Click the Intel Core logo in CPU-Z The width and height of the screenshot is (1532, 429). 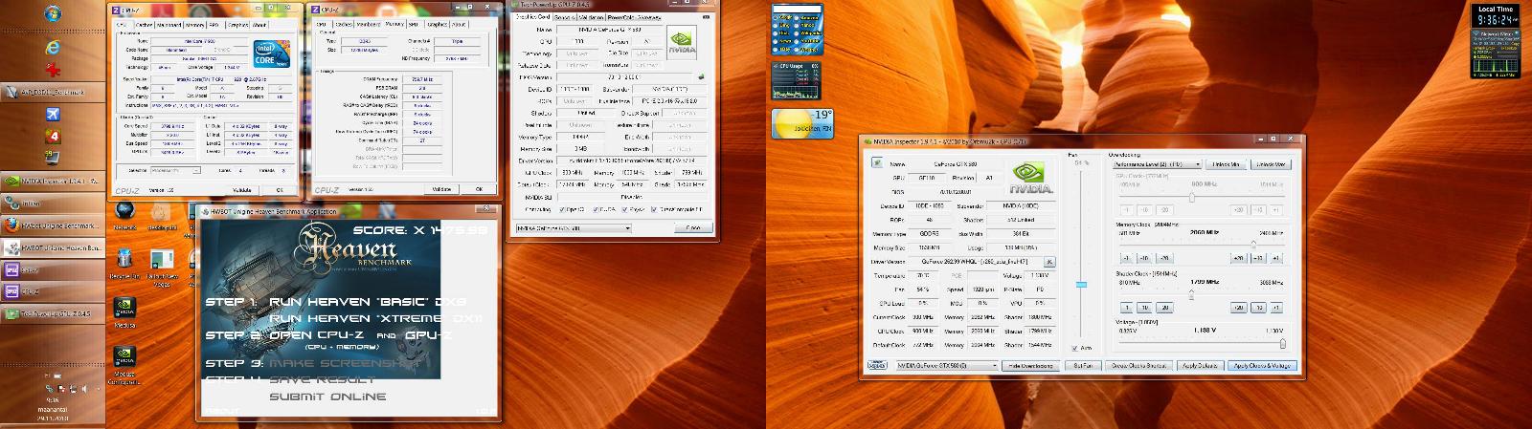(x=271, y=55)
